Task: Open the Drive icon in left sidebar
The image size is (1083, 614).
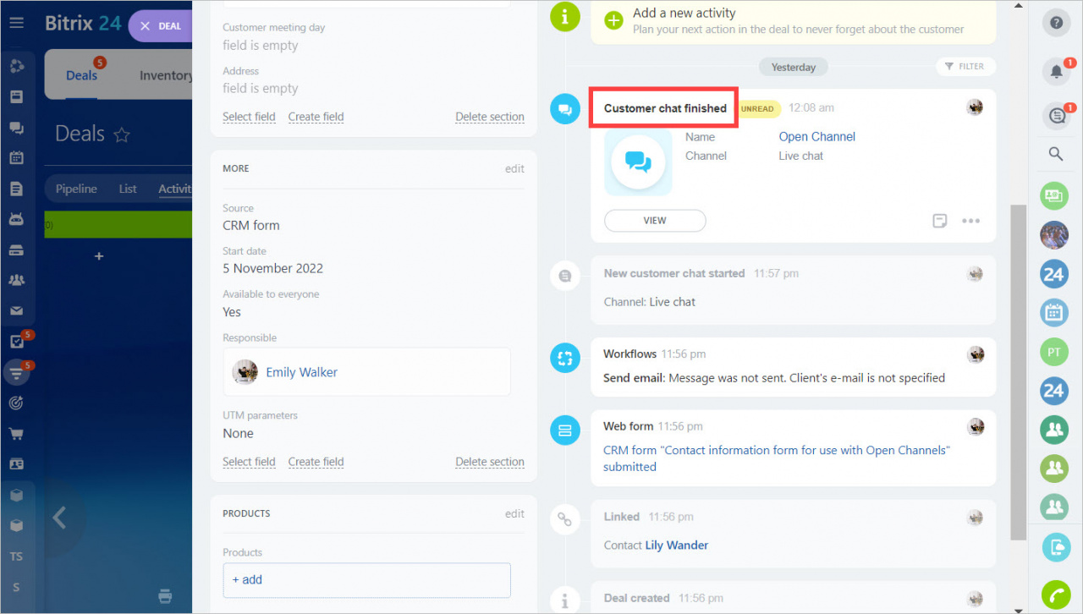Action: [x=16, y=250]
